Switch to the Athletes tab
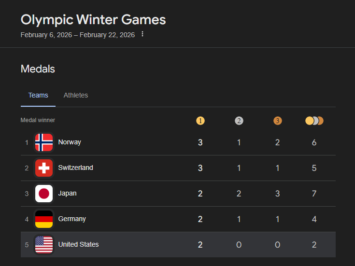This screenshot has width=355, height=266. click(76, 95)
